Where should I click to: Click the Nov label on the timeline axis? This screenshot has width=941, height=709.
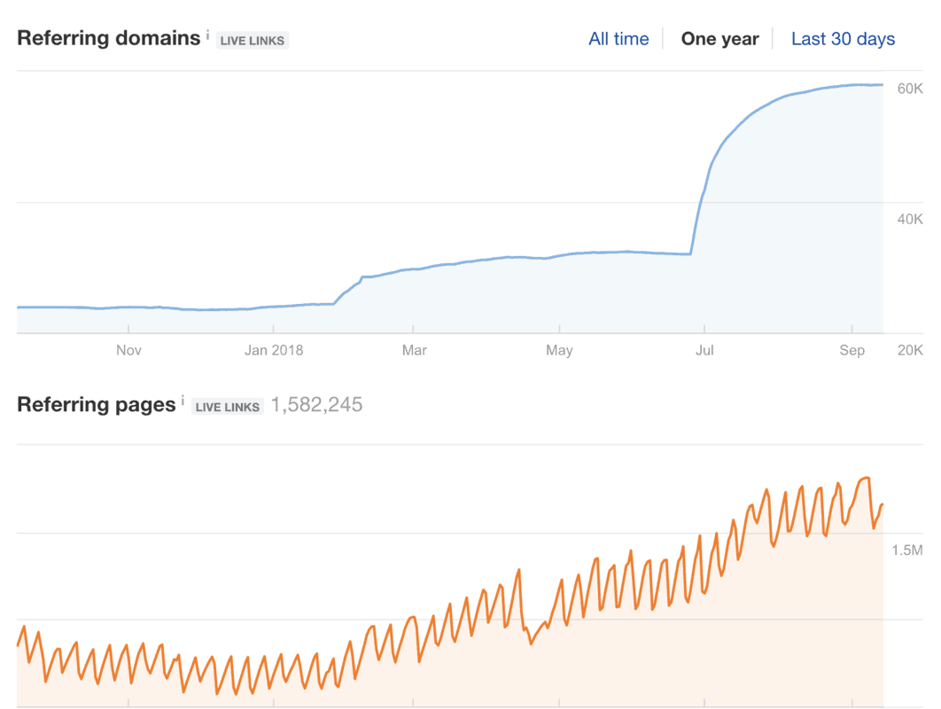pos(128,350)
